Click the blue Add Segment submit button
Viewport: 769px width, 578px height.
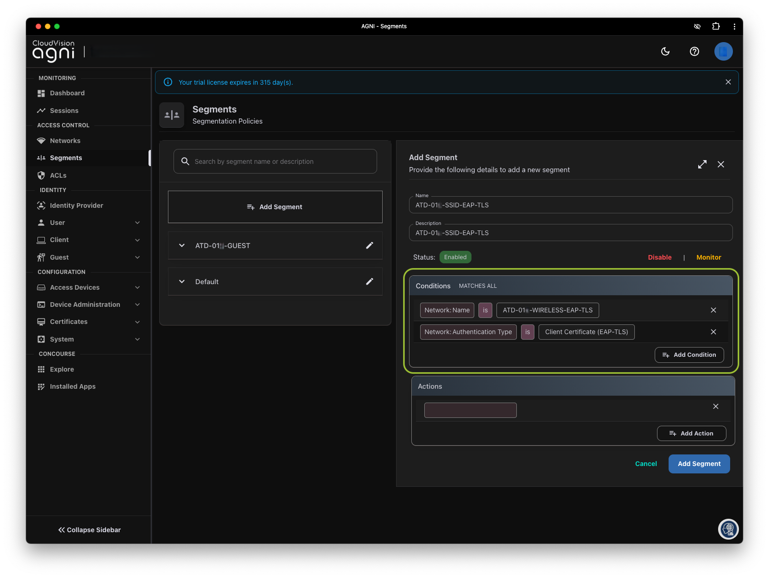coord(699,464)
